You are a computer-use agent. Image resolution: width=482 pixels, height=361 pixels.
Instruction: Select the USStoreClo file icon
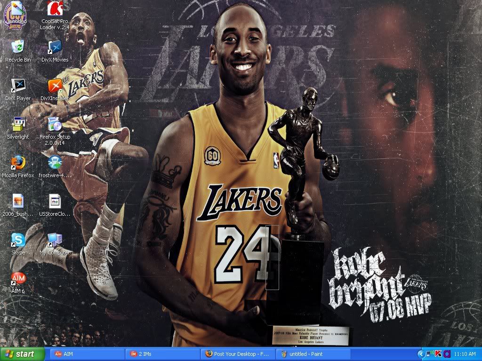pyautogui.click(x=55, y=205)
